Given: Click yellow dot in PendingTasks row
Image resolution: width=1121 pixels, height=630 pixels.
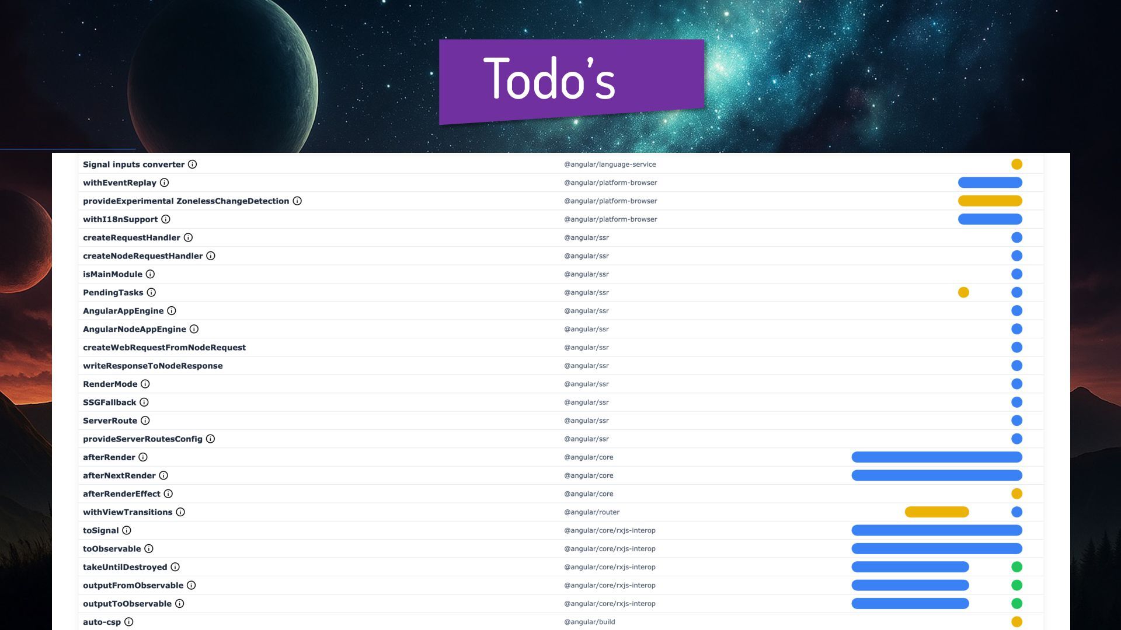Looking at the screenshot, I should point(963,292).
